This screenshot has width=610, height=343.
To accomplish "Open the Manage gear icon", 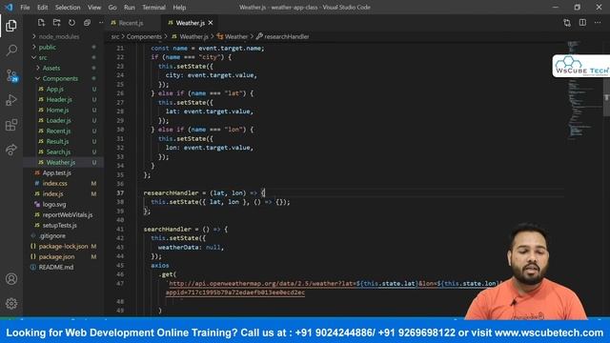I will pos(11,303).
